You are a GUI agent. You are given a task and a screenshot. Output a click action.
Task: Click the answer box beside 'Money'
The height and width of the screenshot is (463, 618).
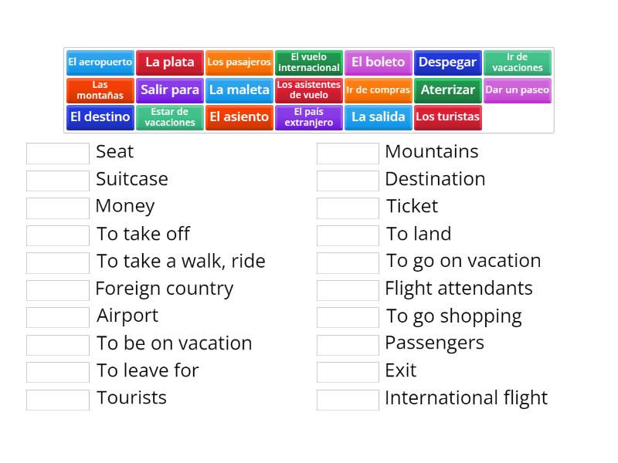point(56,207)
